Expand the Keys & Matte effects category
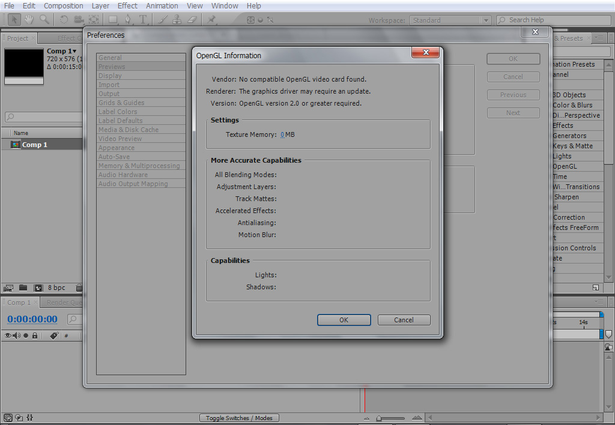615x425 pixels. click(x=572, y=146)
